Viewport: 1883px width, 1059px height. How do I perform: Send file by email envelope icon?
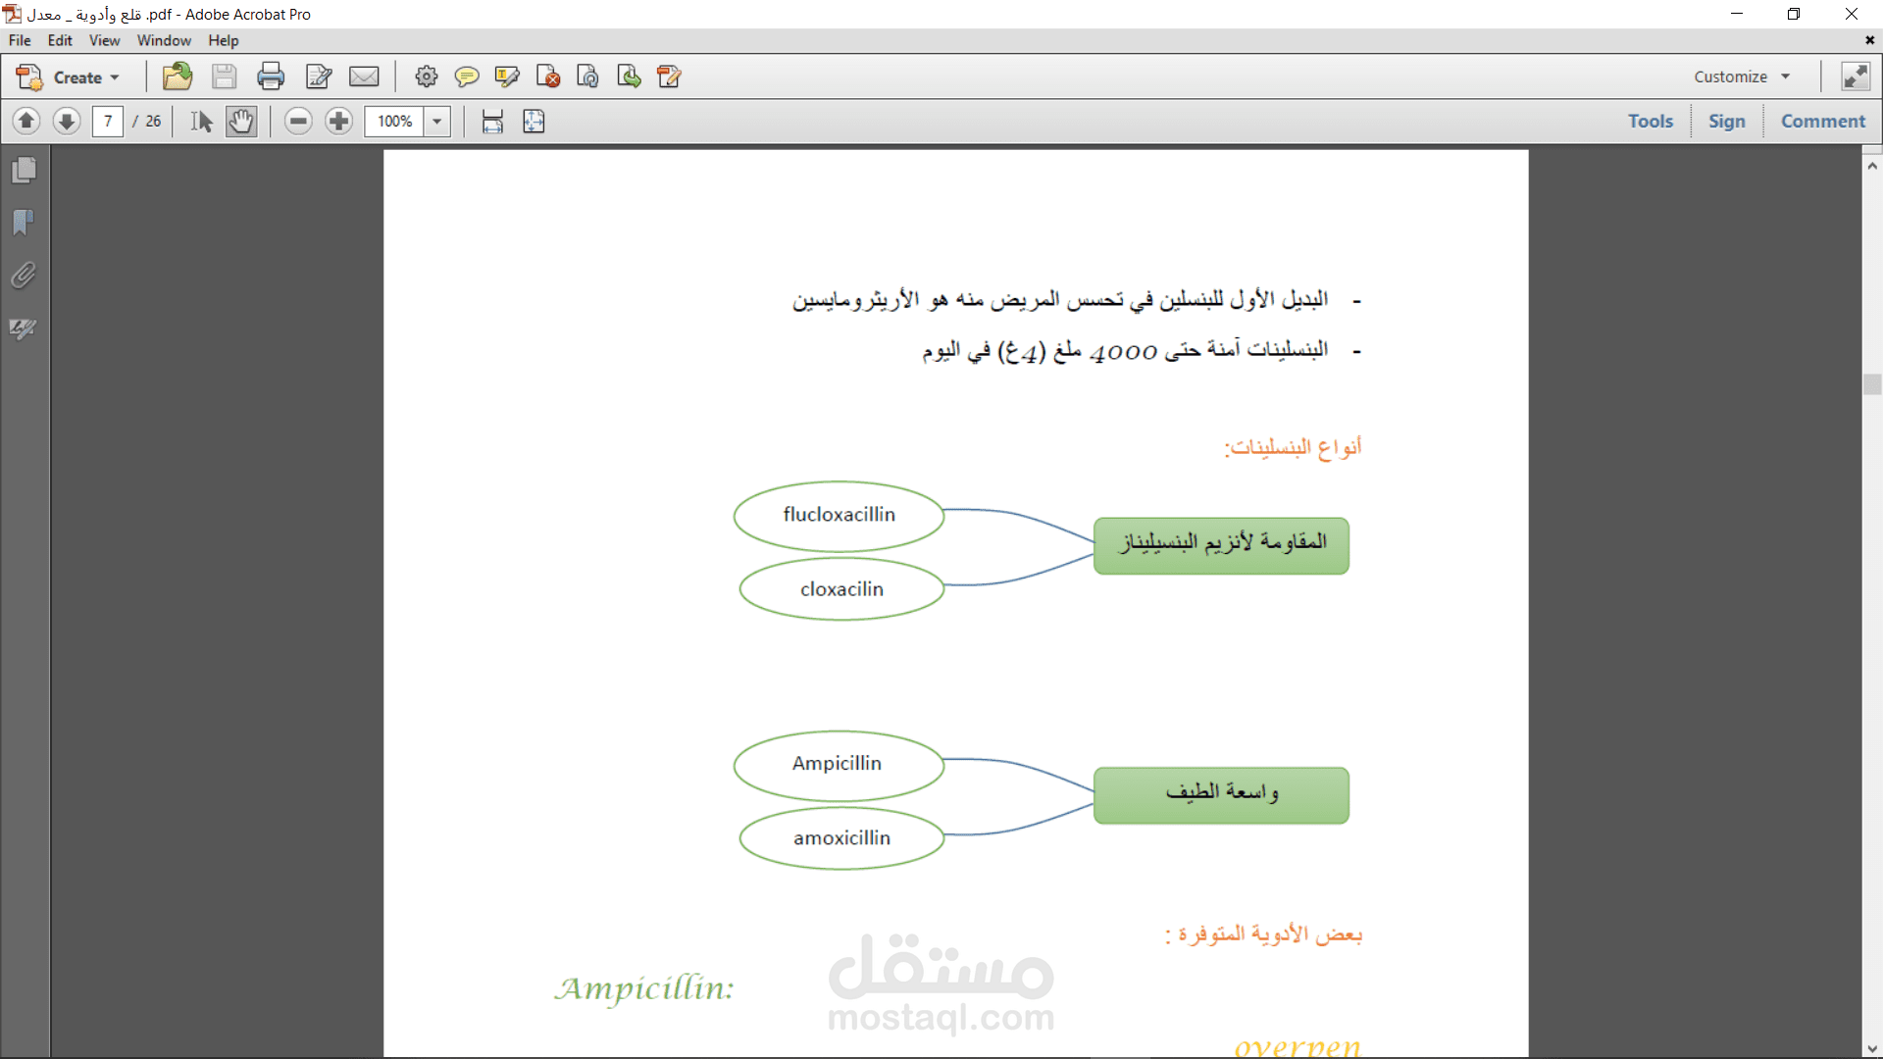pos(364,76)
